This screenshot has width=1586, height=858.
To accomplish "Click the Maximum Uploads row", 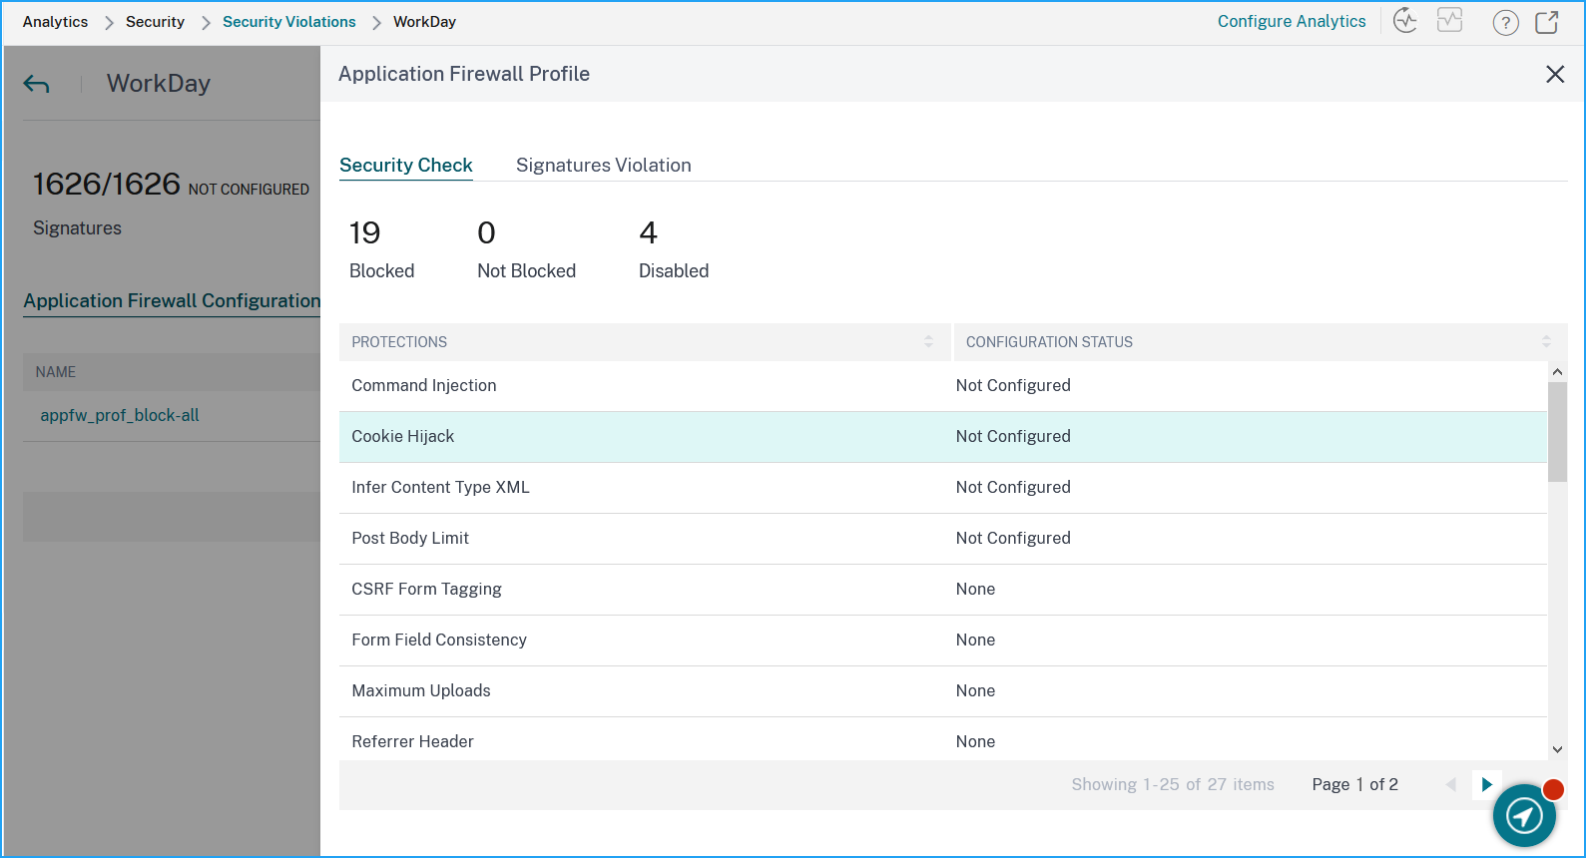I will click(x=943, y=691).
